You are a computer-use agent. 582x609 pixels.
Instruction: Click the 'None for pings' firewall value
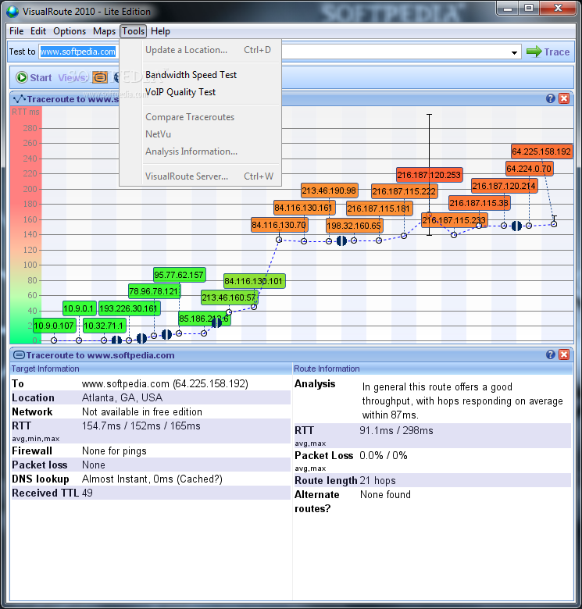click(x=114, y=451)
